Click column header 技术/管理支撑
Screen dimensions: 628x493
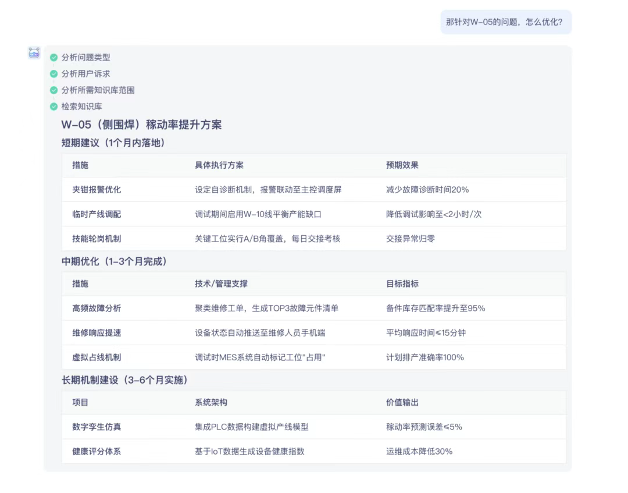221,284
